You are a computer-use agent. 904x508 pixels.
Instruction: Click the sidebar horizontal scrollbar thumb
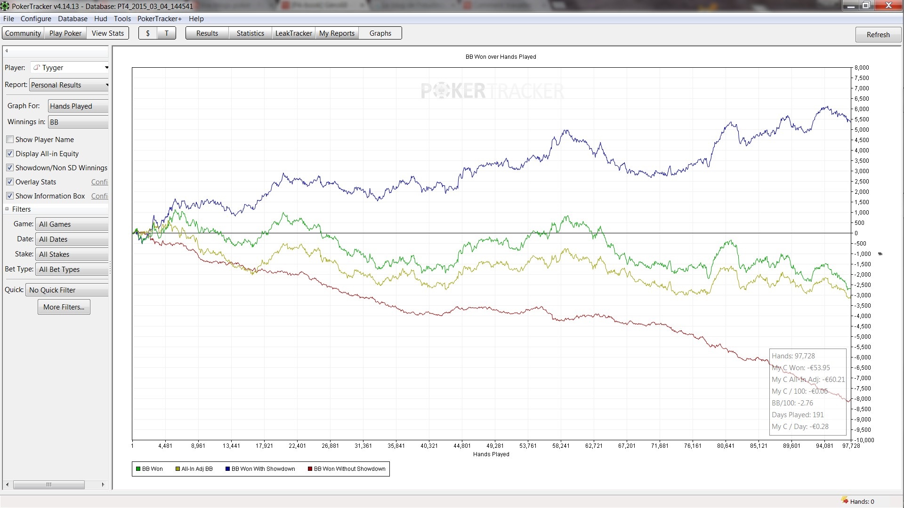tap(49, 484)
